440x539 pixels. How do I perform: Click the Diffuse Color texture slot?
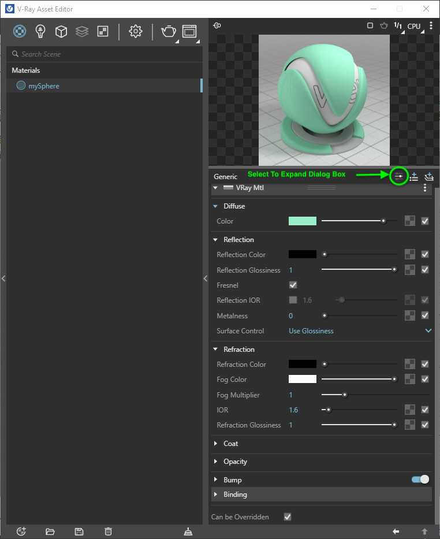point(410,221)
